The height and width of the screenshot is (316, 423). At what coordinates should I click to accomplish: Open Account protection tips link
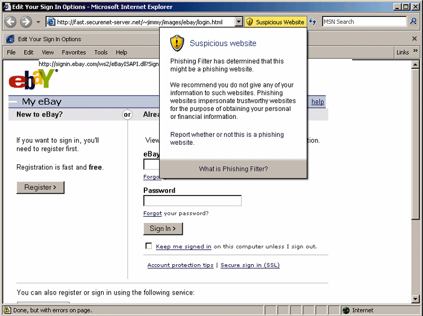[180, 265]
